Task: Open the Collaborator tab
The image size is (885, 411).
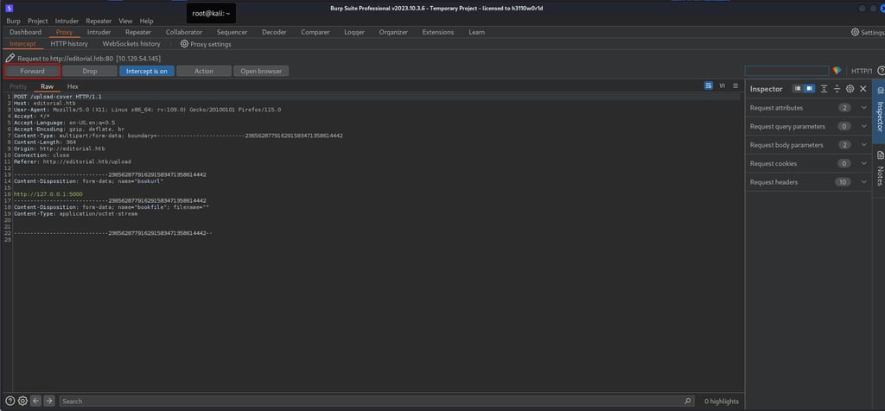Action: (x=184, y=32)
